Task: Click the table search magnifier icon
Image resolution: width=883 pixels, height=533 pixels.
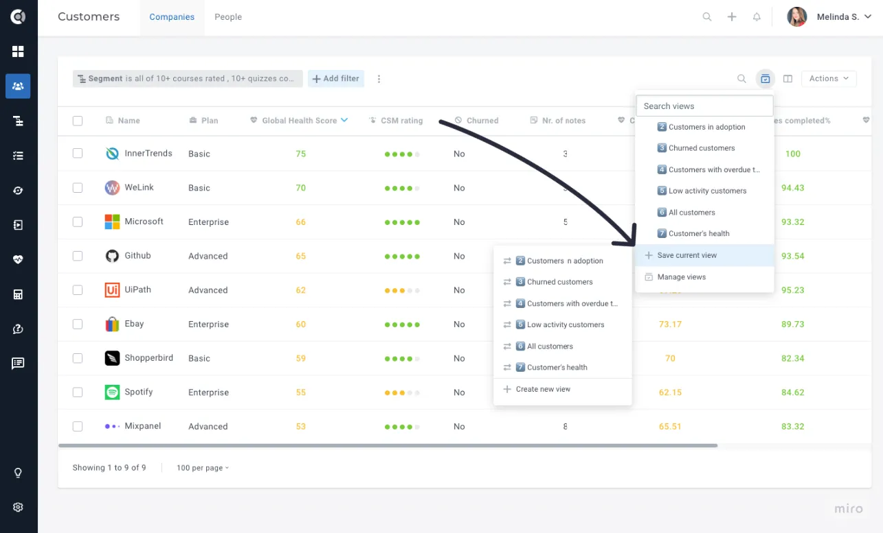Action: 741,79
